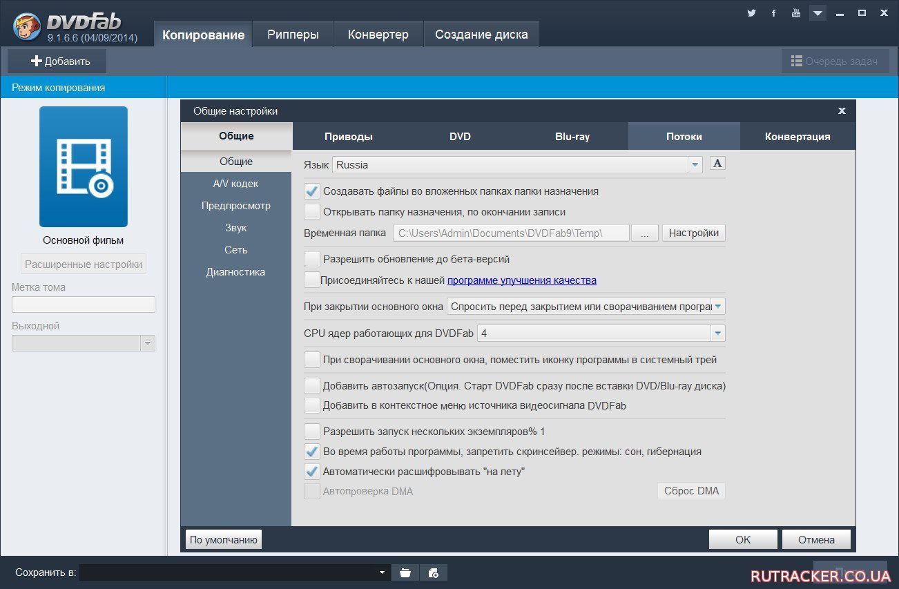Select Звук in sidebar
The width and height of the screenshot is (899, 589).
click(236, 228)
